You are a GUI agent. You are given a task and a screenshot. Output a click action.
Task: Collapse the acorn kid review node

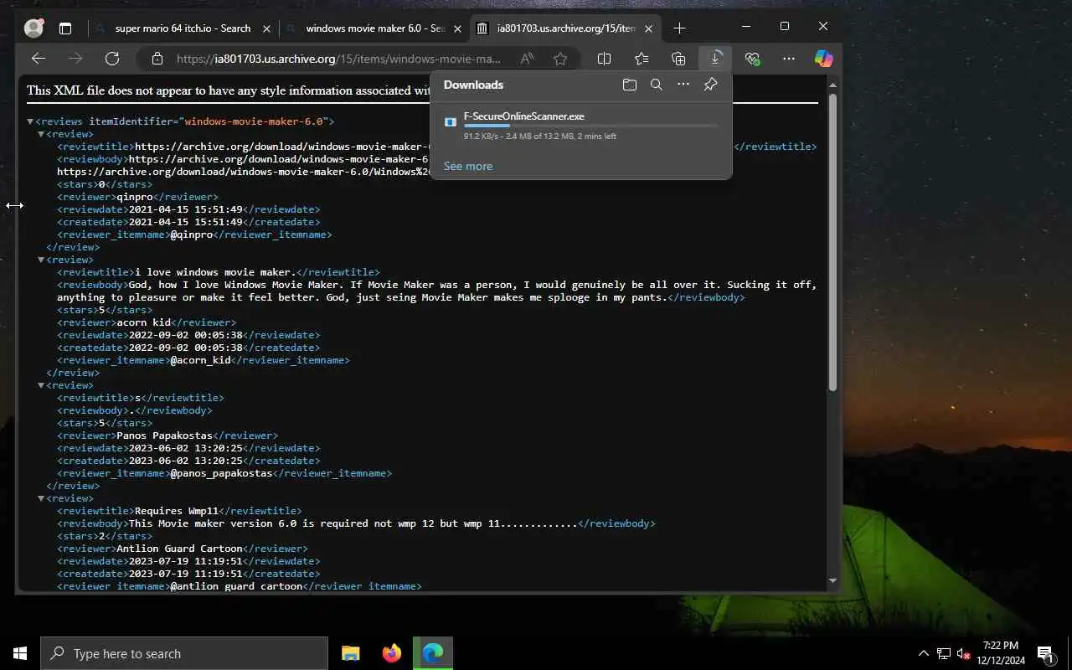click(41, 260)
